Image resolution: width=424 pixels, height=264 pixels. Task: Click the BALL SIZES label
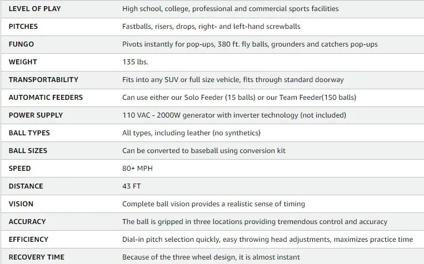[x=28, y=151]
